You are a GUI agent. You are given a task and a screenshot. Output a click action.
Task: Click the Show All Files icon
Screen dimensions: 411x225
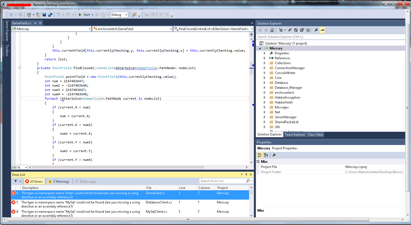[x=308, y=30]
